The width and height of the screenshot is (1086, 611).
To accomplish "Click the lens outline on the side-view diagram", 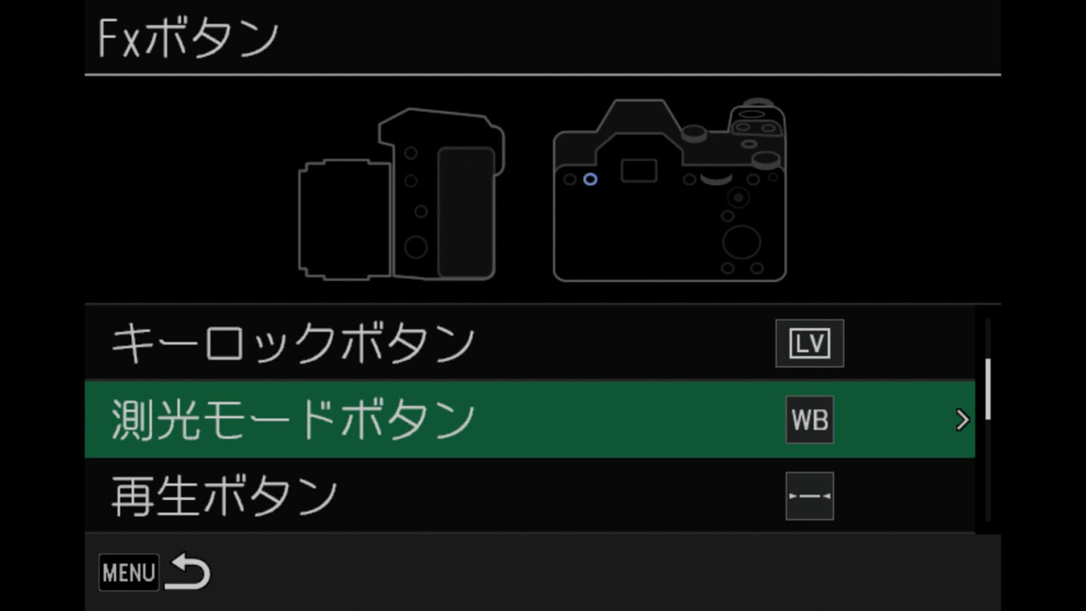I will (x=344, y=219).
